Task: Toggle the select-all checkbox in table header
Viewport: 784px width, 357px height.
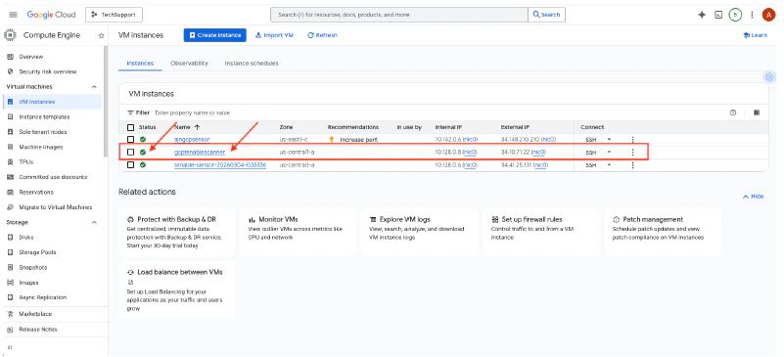Action: (130, 127)
